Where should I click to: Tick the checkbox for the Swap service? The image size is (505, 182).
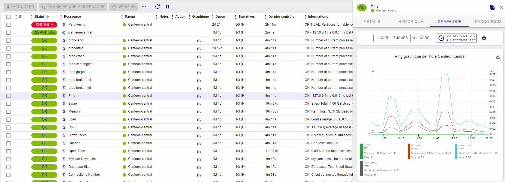8,104
